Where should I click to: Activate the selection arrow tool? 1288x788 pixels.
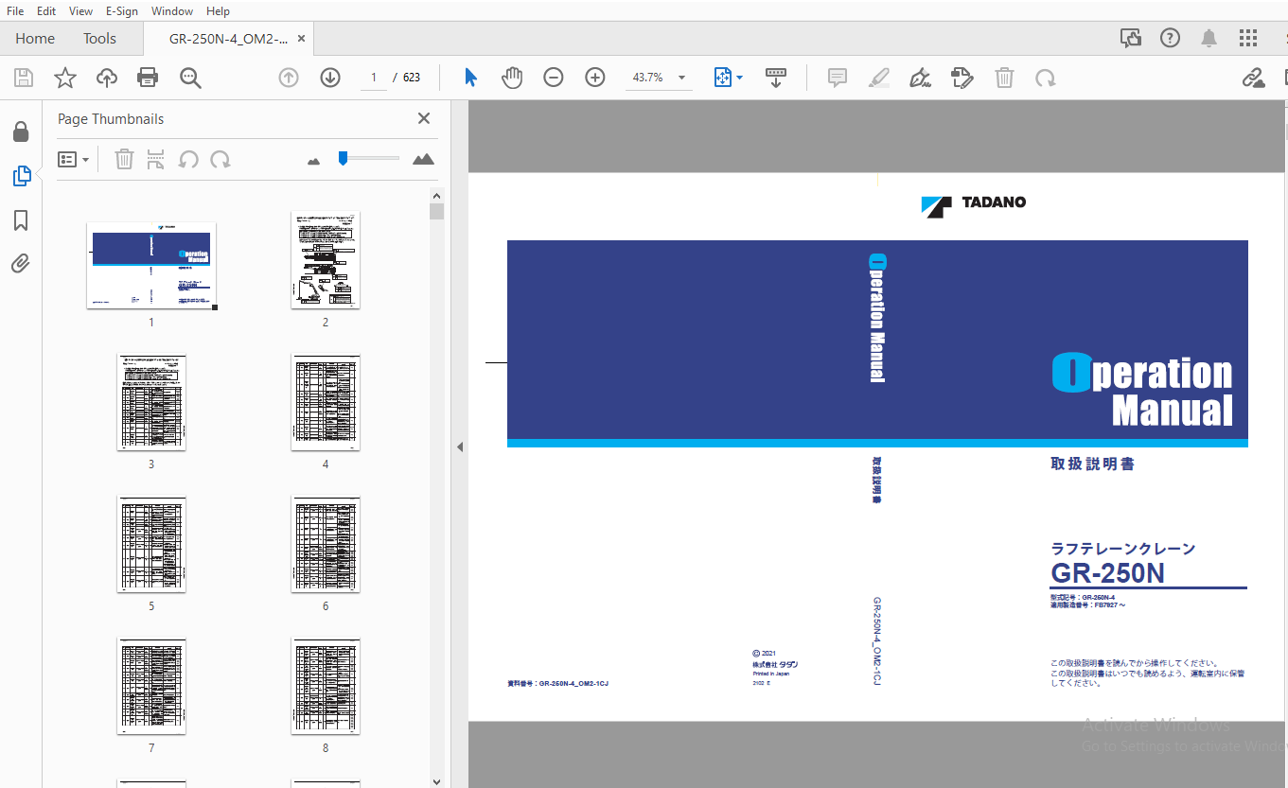point(470,78)
